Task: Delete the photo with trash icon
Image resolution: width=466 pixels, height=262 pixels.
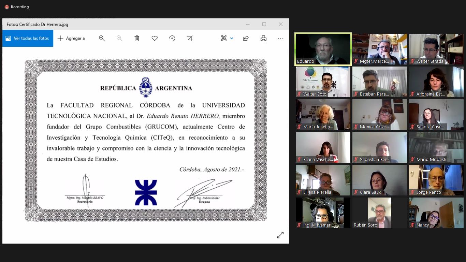Action: click(x=137, y=39)
